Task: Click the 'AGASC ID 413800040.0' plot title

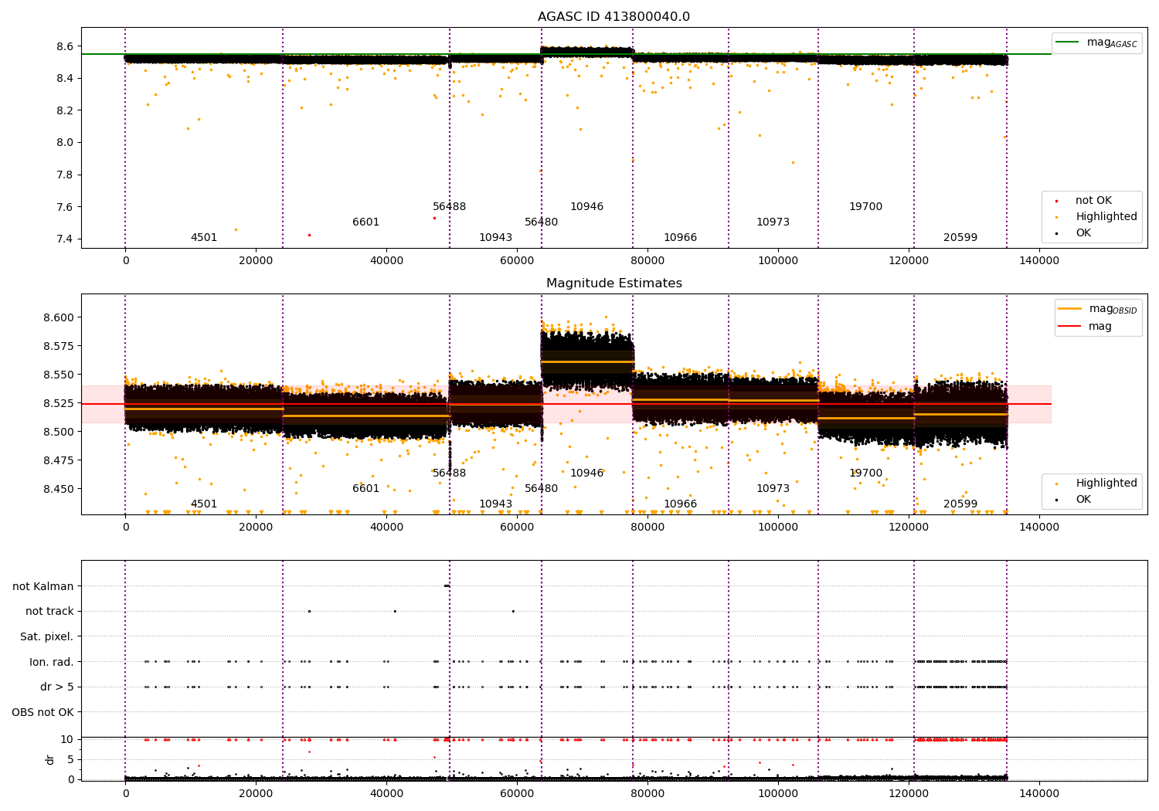Action: (613, 17)
